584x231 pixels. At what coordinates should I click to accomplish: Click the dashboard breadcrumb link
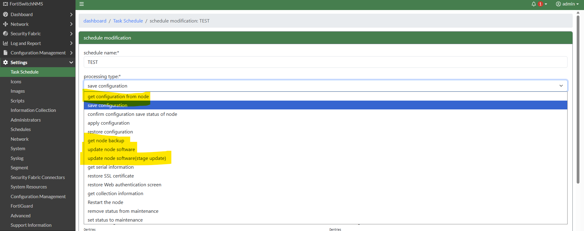coord(95,21)
